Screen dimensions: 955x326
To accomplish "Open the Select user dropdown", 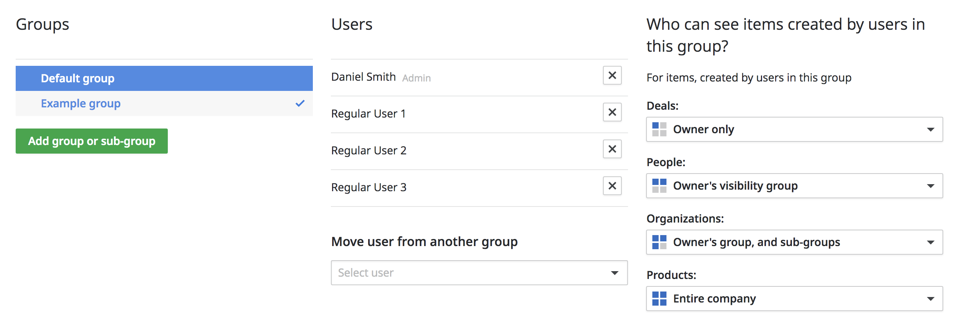I will 479,273.
